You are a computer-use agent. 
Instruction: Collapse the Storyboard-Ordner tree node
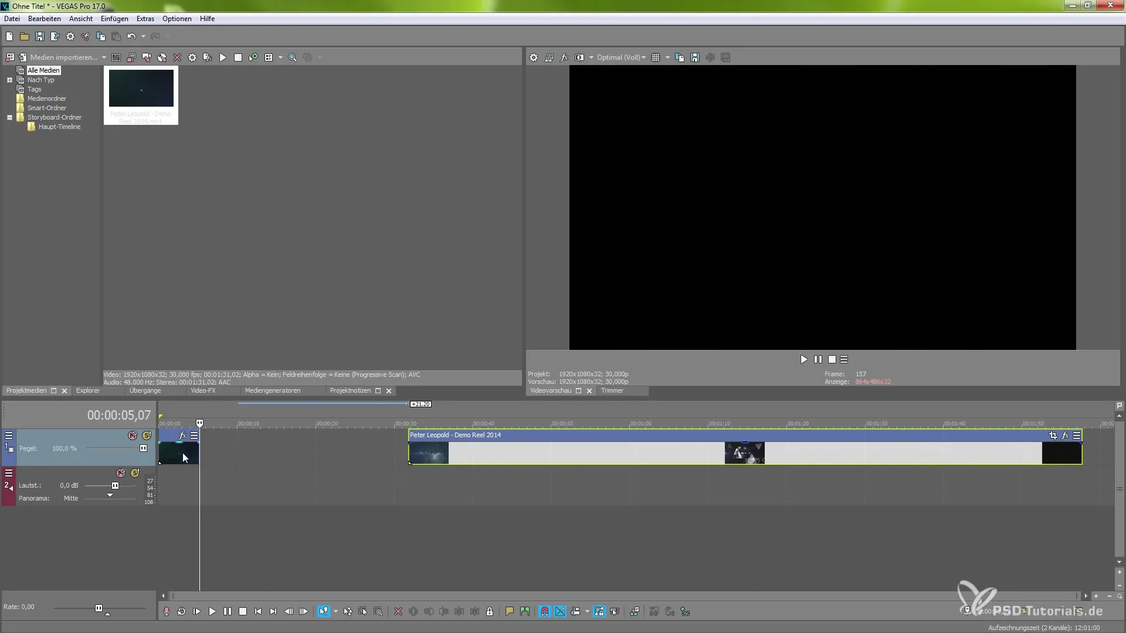[x=9, y=117]
